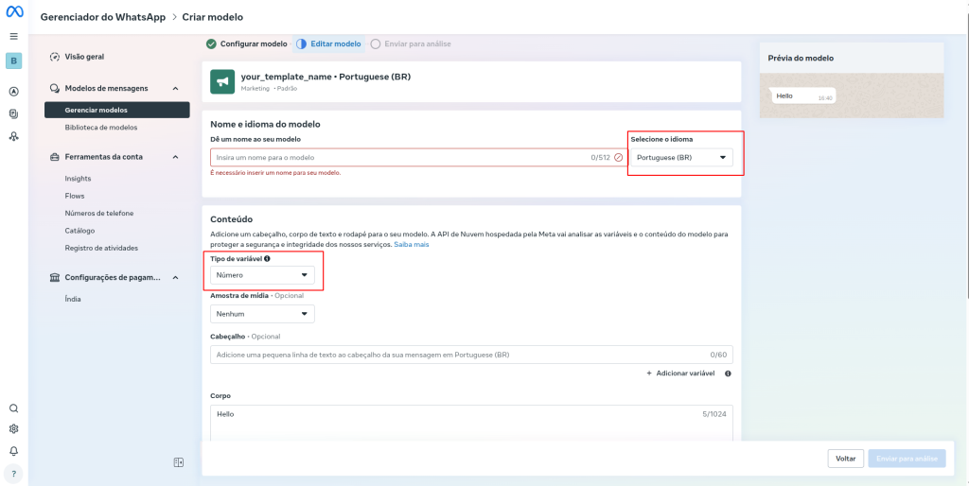
Task: Click the Voltar button
Action: pyautogui.click(x=845, y=459)
